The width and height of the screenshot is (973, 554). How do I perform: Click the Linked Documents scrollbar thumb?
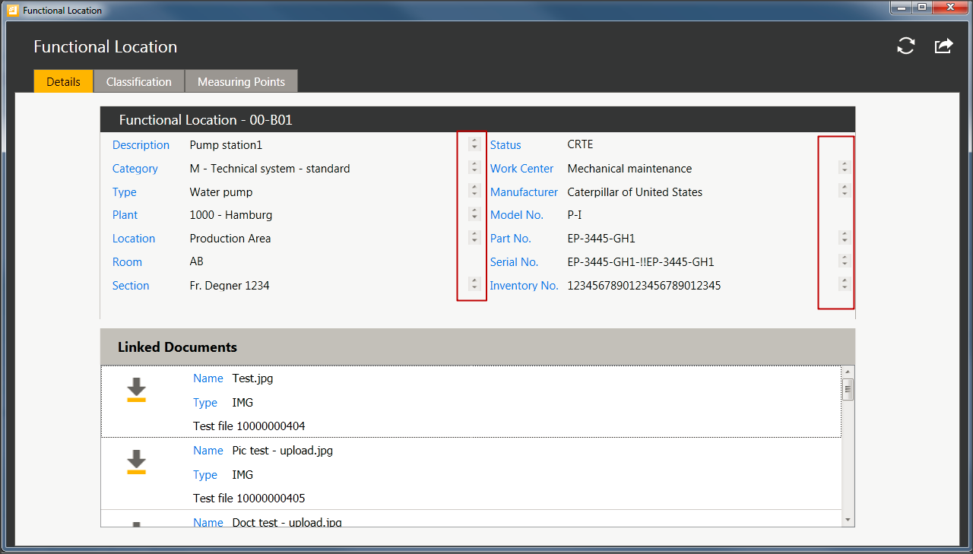tap(848, 389)
